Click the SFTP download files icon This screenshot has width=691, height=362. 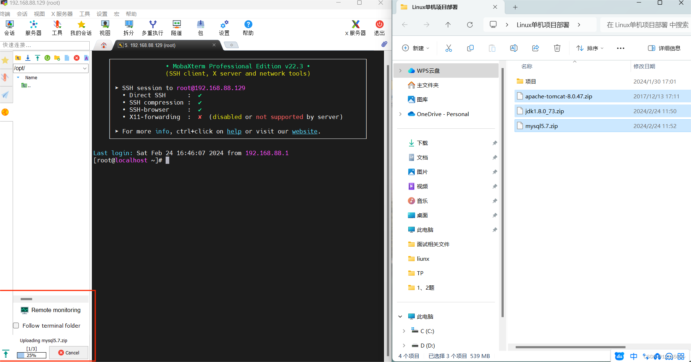(x=28, y=58)
